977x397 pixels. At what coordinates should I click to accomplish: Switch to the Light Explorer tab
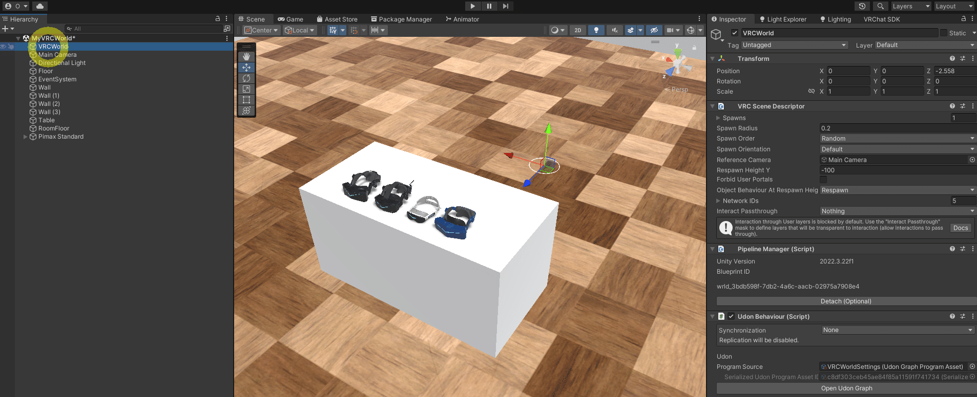coord(783,19)
